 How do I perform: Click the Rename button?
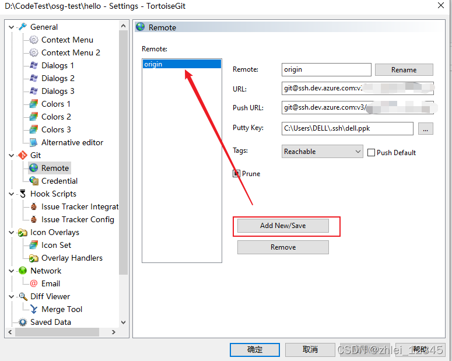click(x=404, y=70)
